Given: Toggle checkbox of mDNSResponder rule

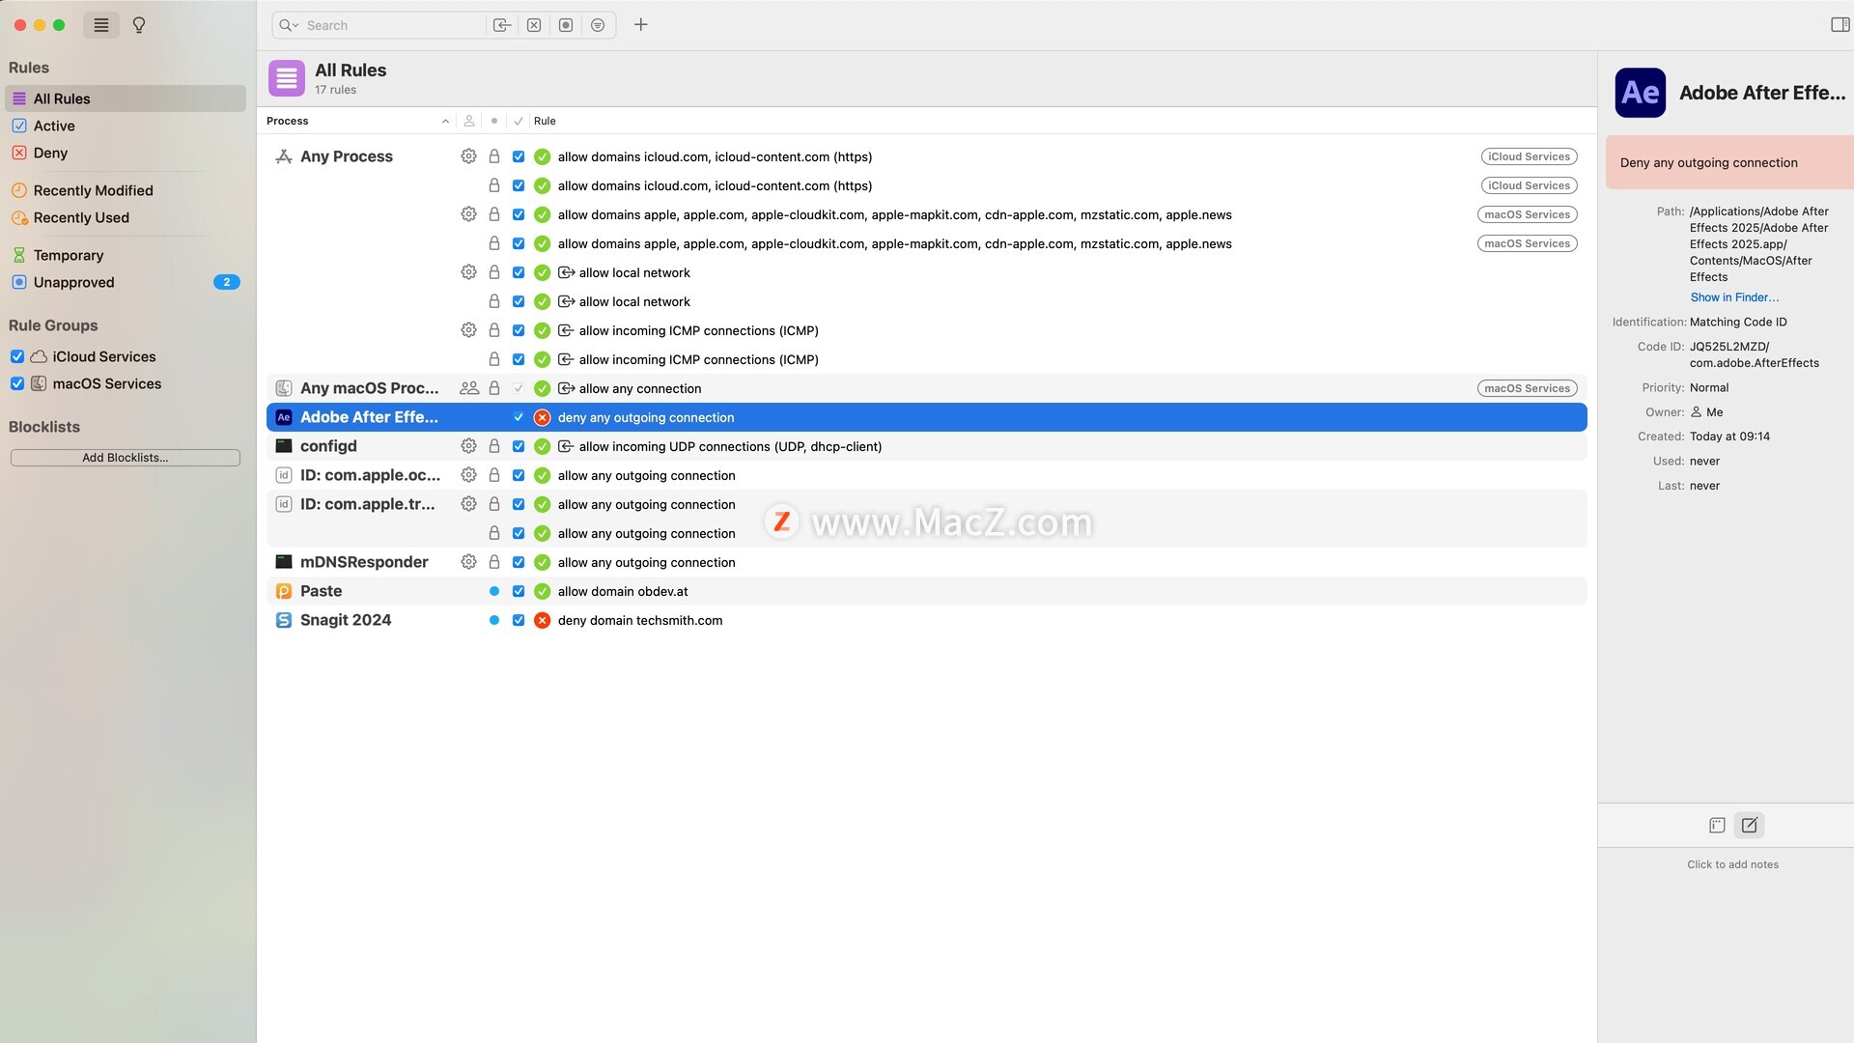Looking at the screenshot, I should click(x=519, y=562).
